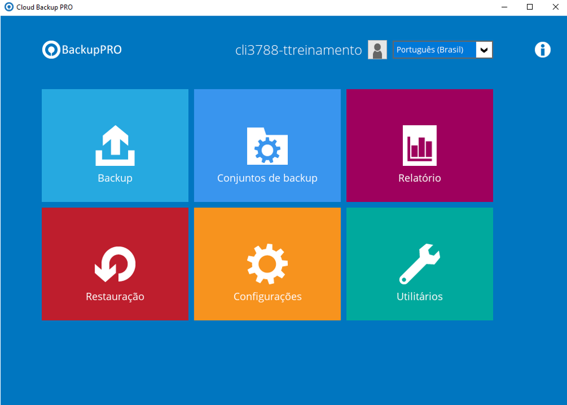Click the "Restauração" text label
The height and width of the screenshot is (405, 567).
point(115,296)
